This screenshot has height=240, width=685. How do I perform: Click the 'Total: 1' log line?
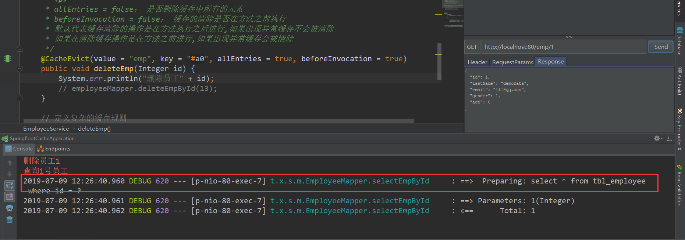(x=279, y=211)
